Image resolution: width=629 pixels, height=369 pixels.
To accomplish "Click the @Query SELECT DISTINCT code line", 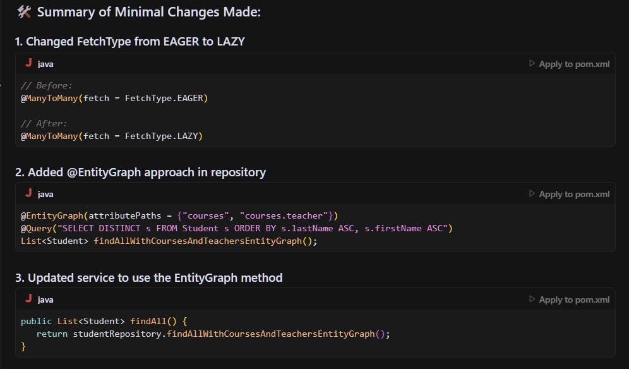I will click(x=237, y=228).
